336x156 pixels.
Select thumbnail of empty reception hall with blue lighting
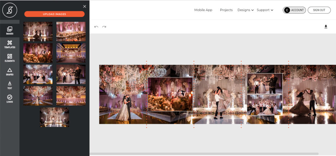pyautogui.click(x=71, y=53)
